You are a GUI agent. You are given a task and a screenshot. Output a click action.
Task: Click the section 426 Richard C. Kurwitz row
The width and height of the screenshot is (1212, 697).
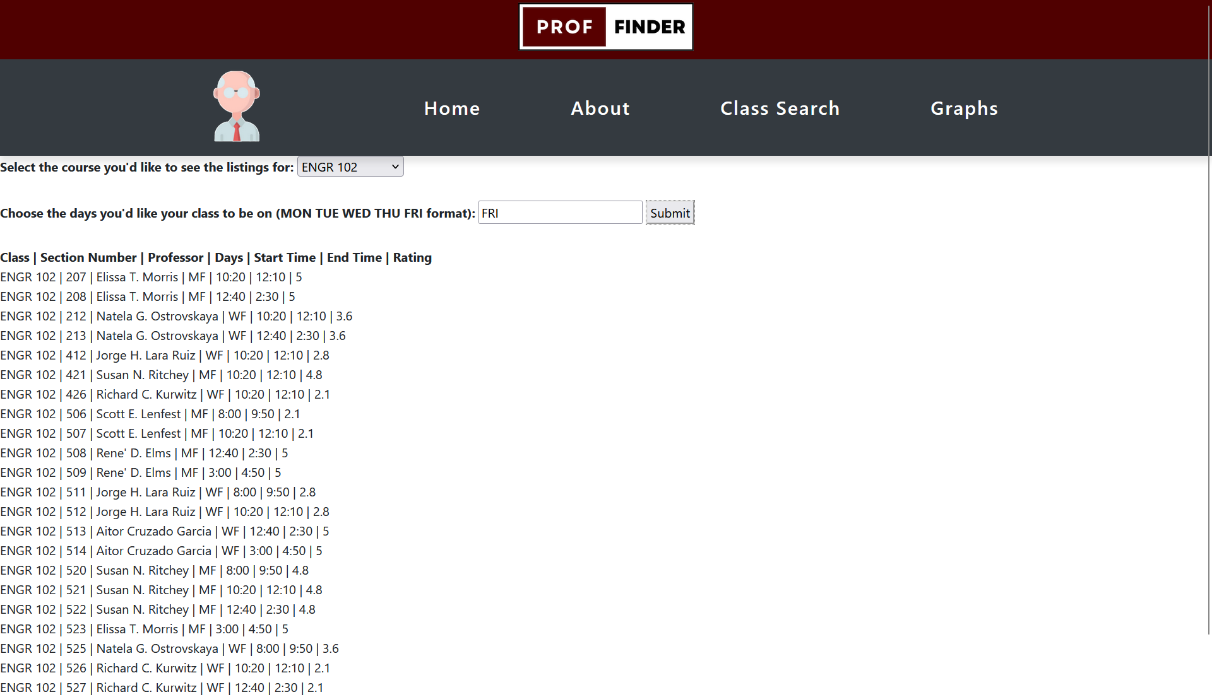(x=165, y=395)
